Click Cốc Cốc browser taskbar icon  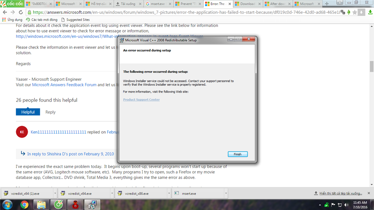point(58,205)
